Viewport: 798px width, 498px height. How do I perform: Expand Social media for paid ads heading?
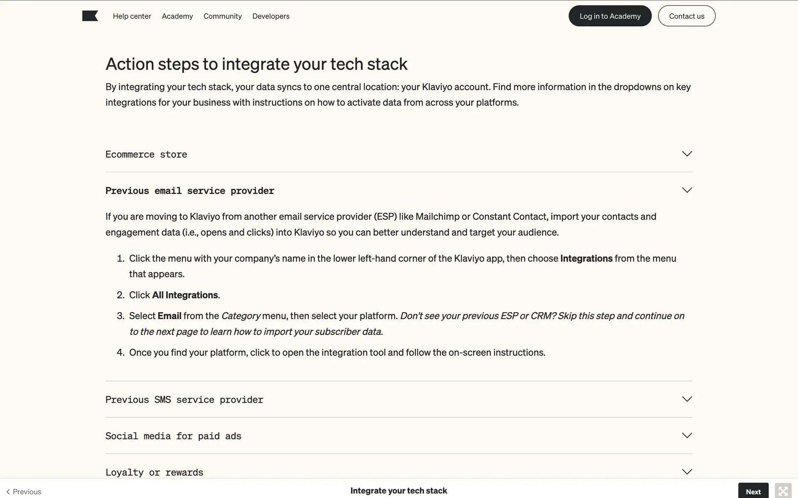click(x=173, y=436)
